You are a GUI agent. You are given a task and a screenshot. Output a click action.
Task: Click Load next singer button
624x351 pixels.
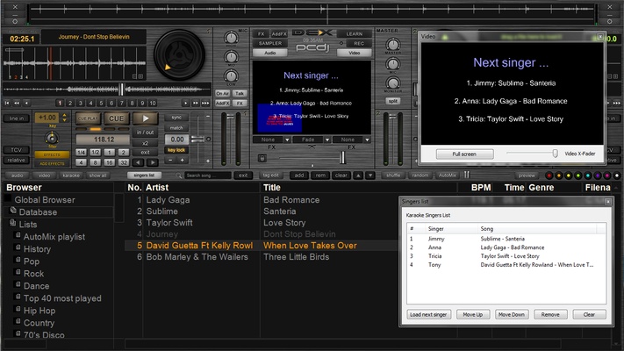(428, 314)
